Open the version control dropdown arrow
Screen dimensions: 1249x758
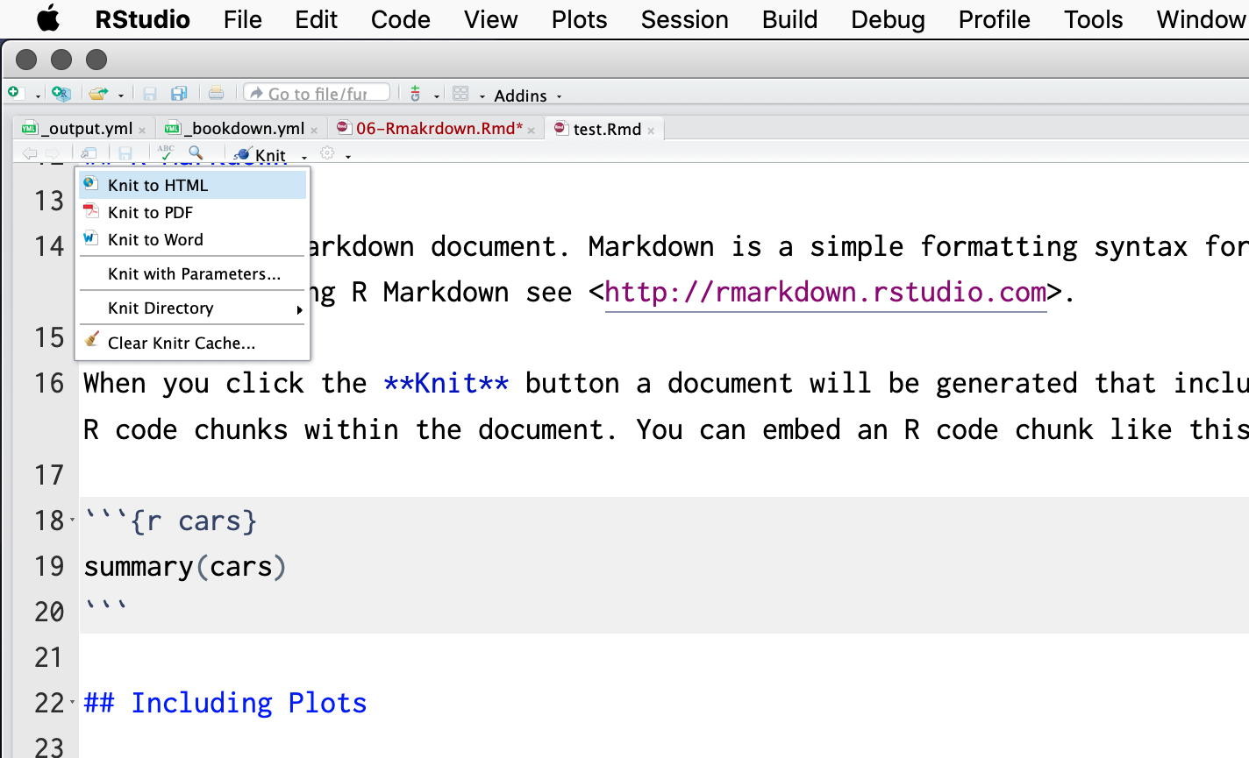click(x=437, y=96)
